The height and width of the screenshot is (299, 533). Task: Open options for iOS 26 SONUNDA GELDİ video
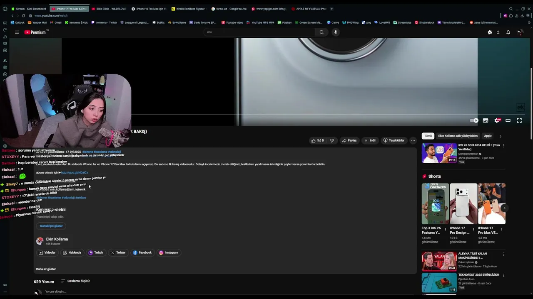coord(503,146)
